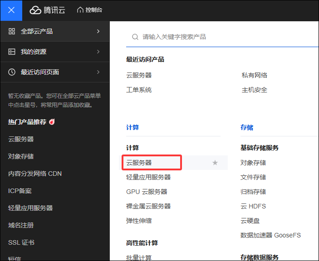Open 云服务器 in the 计算 list
Viewport: 319px width, 261px height.
[x=139, y=163]
